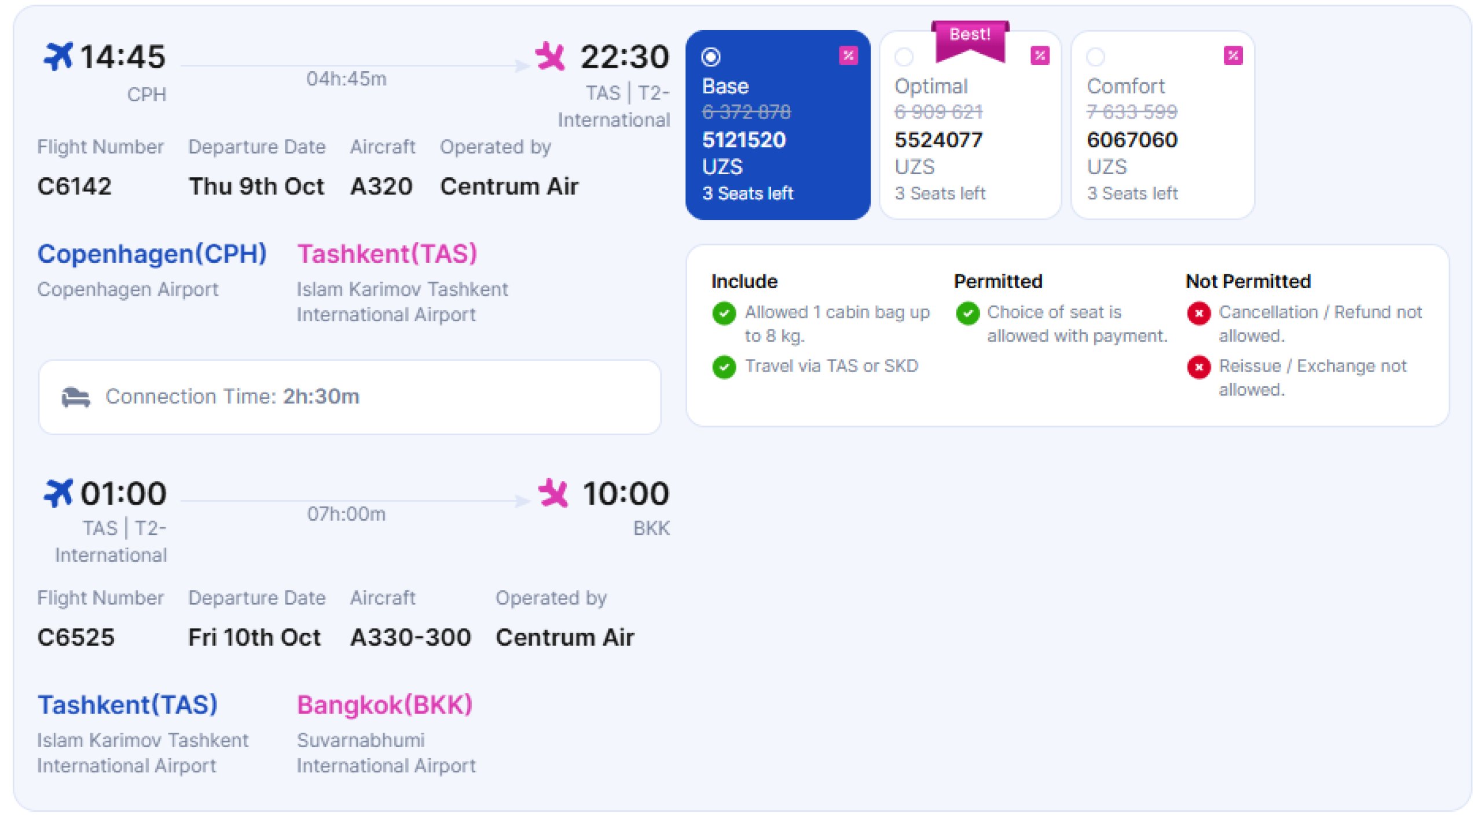Click the bed icon beside Connection Time
The image size is (1482, 823).
click(76, 397)
